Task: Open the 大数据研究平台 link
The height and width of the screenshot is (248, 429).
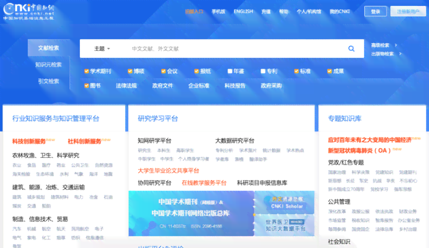Action: 235,141
